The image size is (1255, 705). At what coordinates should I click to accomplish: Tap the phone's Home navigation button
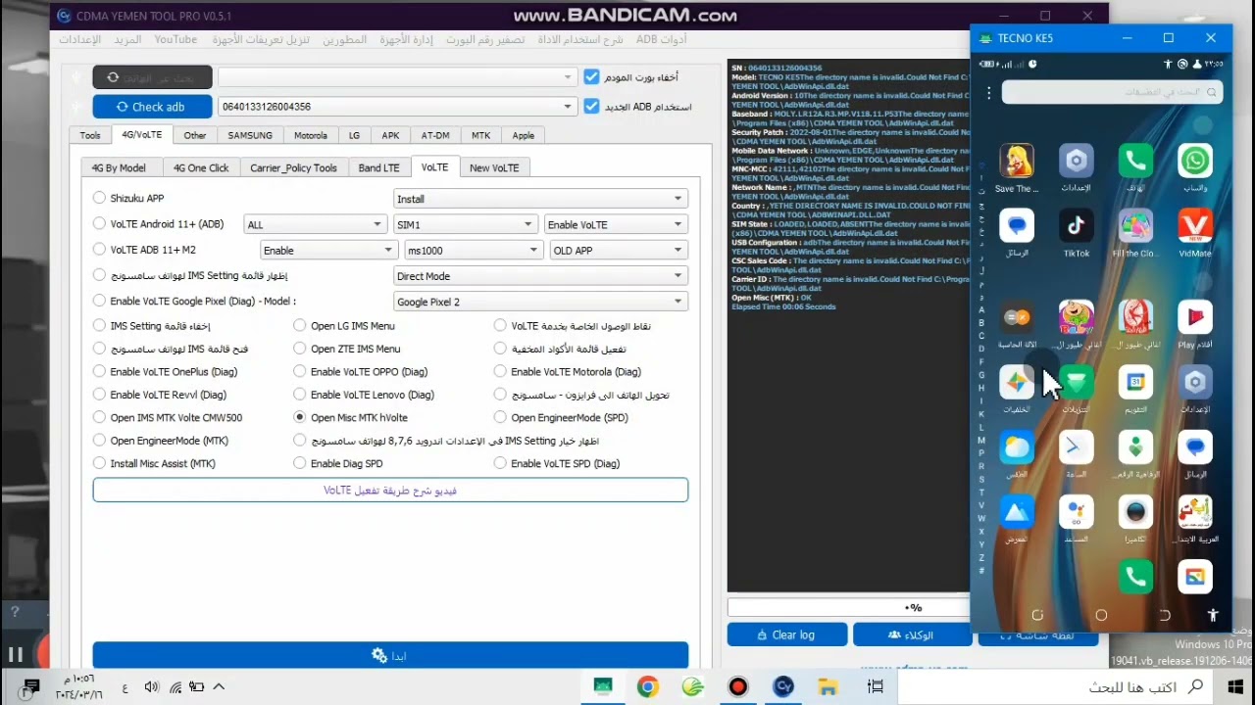pyautogui.click(x=1101, y=615)
